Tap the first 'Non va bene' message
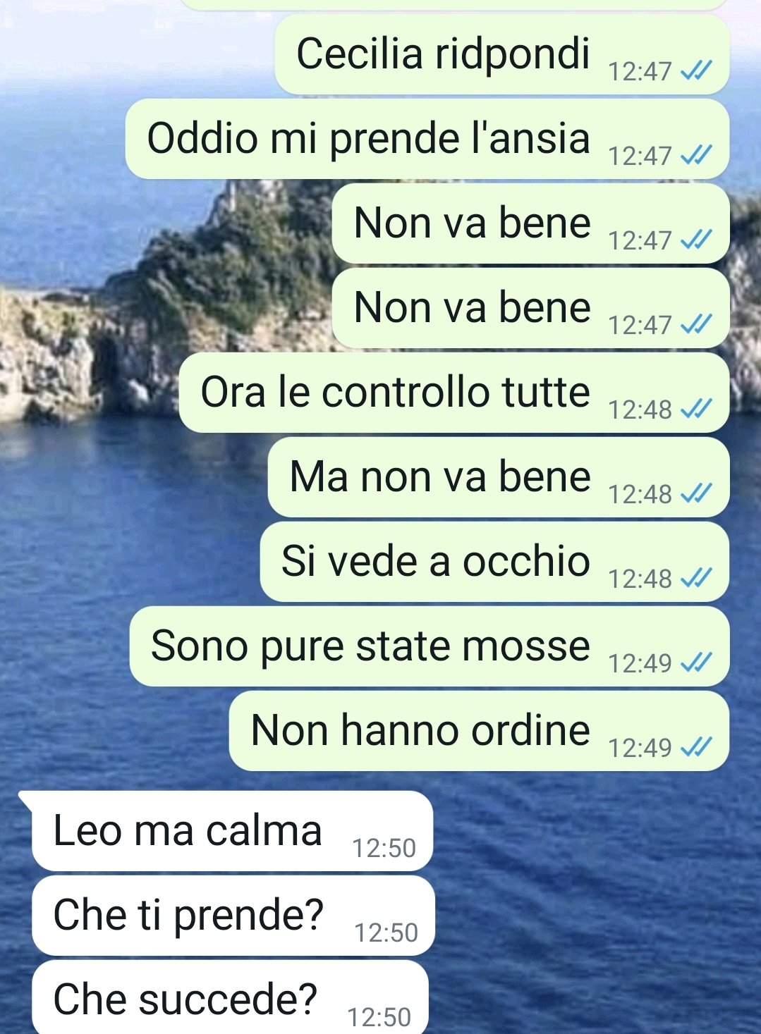Screen dimensions: 761x1034 (x=530, y=223)
